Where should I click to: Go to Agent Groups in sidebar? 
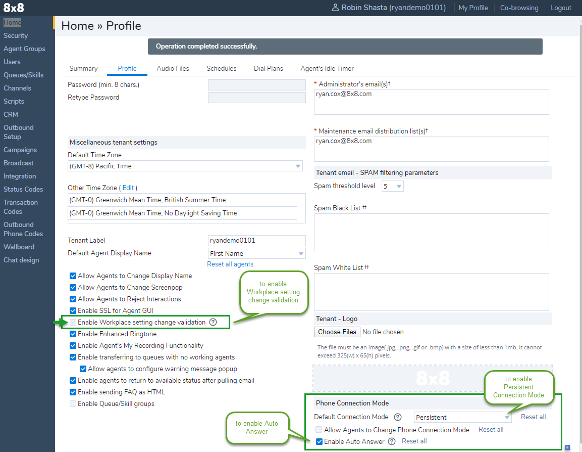point(24,49)
